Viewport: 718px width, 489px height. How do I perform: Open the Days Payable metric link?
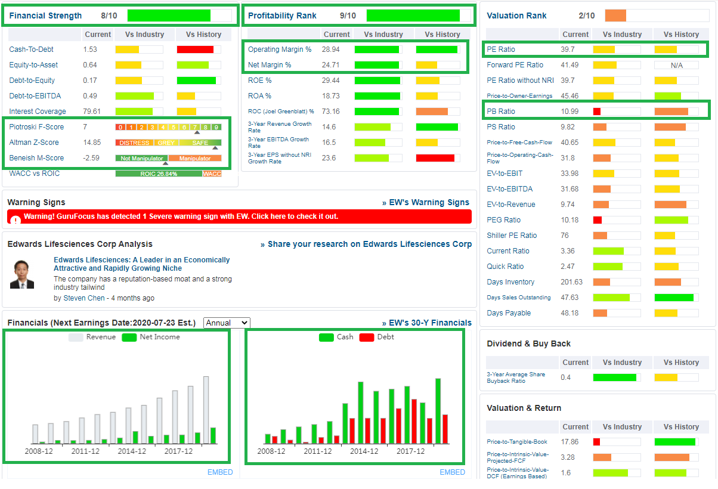(x=509, y=313)
